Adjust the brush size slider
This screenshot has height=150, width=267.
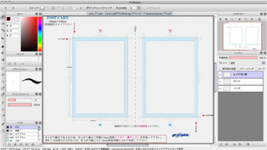pos(20,100)
